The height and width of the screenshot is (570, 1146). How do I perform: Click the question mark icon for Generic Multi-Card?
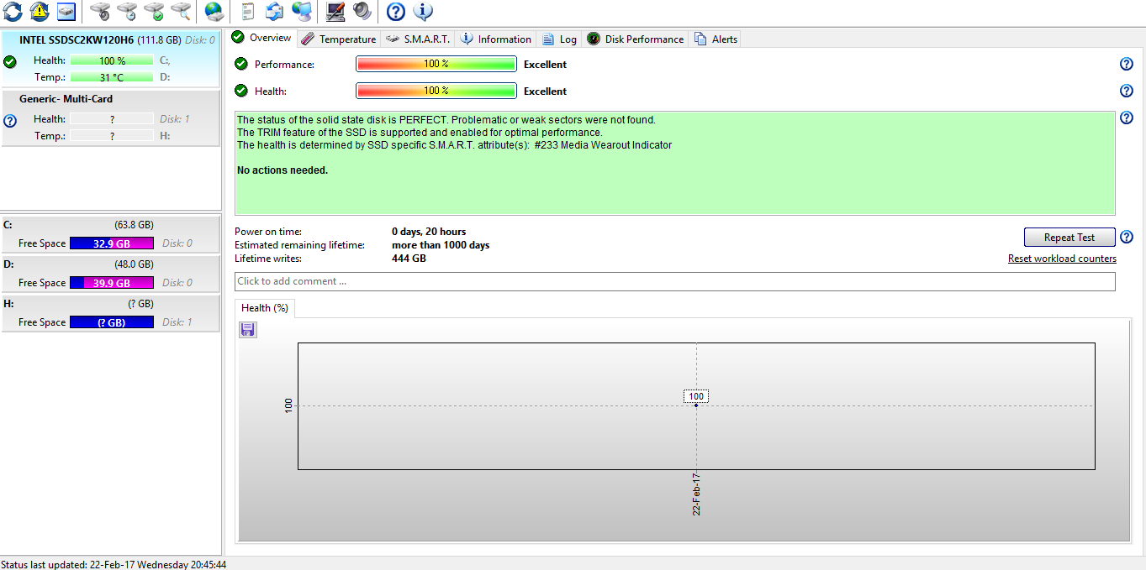tap(10, 121)
